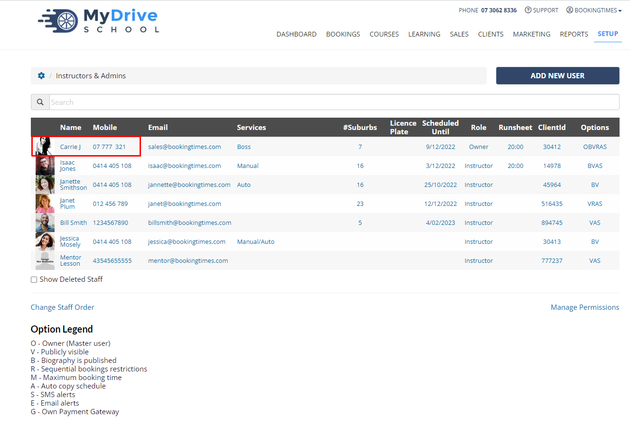Click the Scheduled Until column header
Screen dimensions: 630x445
[x=441, y=127]
